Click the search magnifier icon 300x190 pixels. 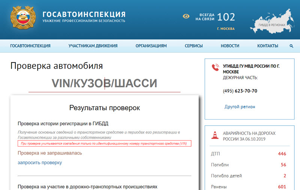(x=291, y=46)
